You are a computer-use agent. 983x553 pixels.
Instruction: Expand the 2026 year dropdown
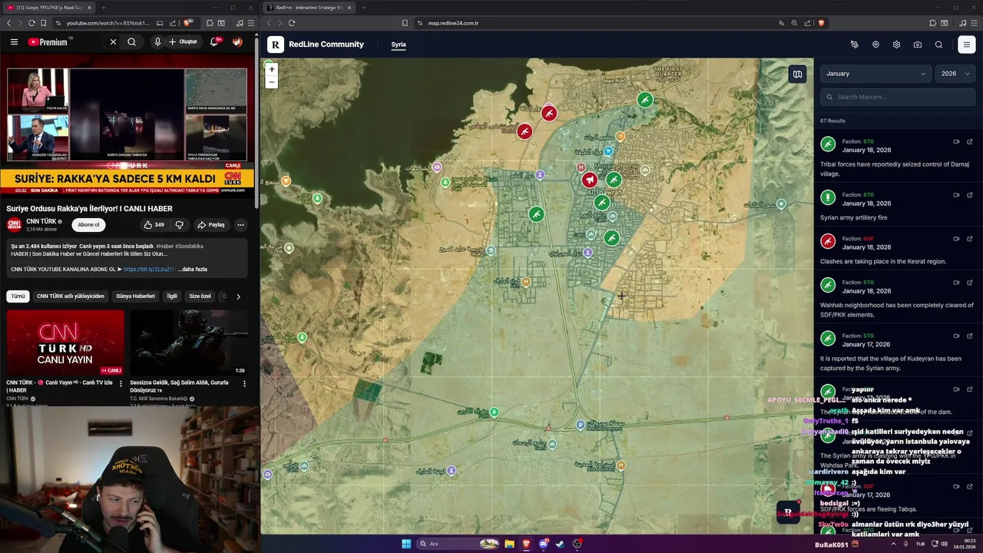(x=955, y=74)
